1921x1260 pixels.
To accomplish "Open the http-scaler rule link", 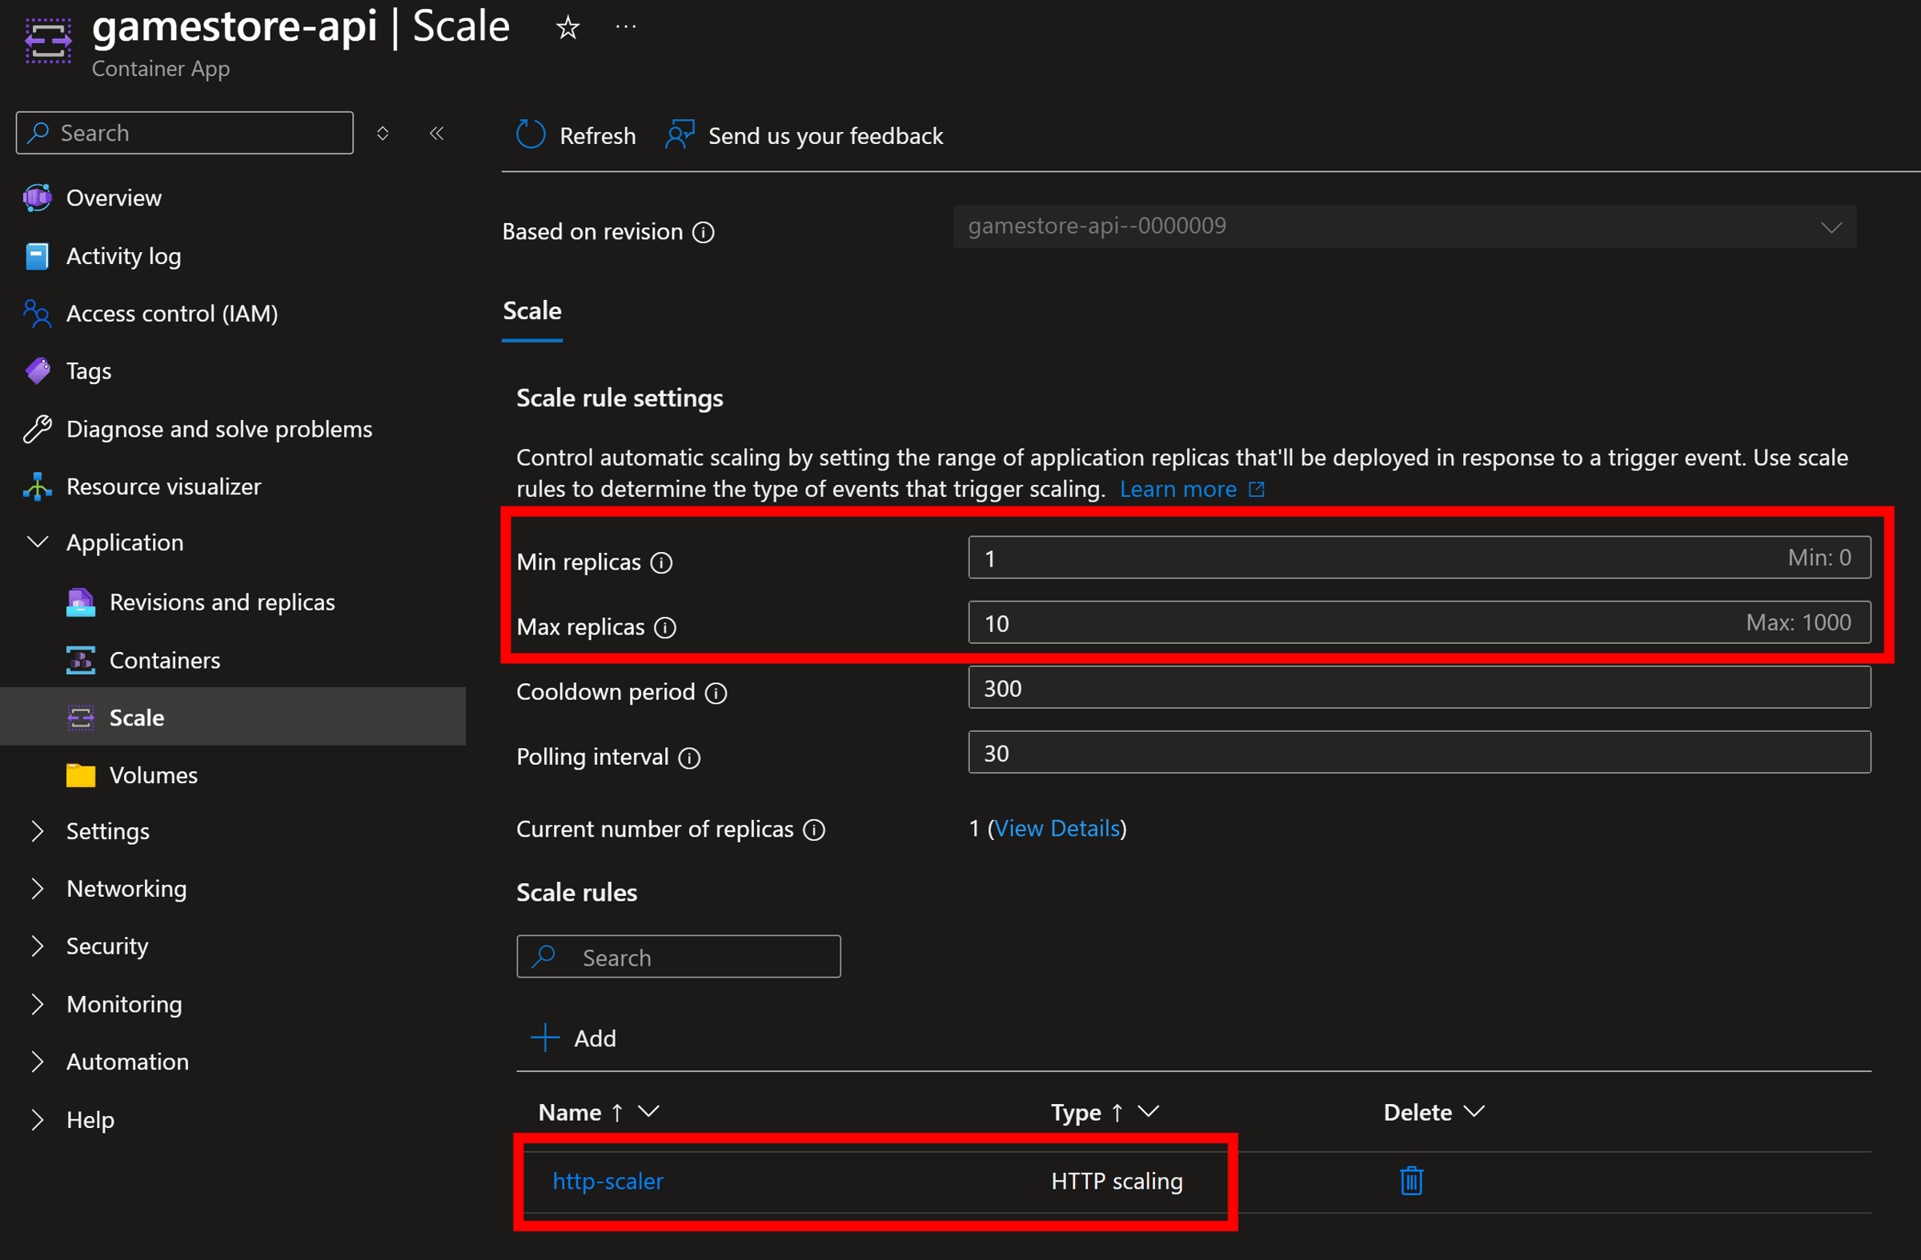I will [x=608, y=1181].
